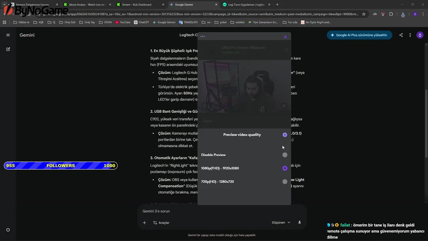Screen dimensions: 428x241
Task: Open the Logi Tune three-dots menu
Action: 202,36
